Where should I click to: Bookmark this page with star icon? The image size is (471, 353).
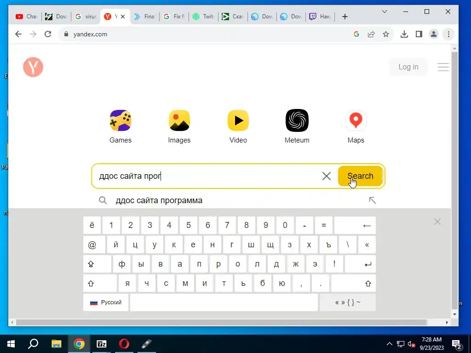[x=386, y=34]
